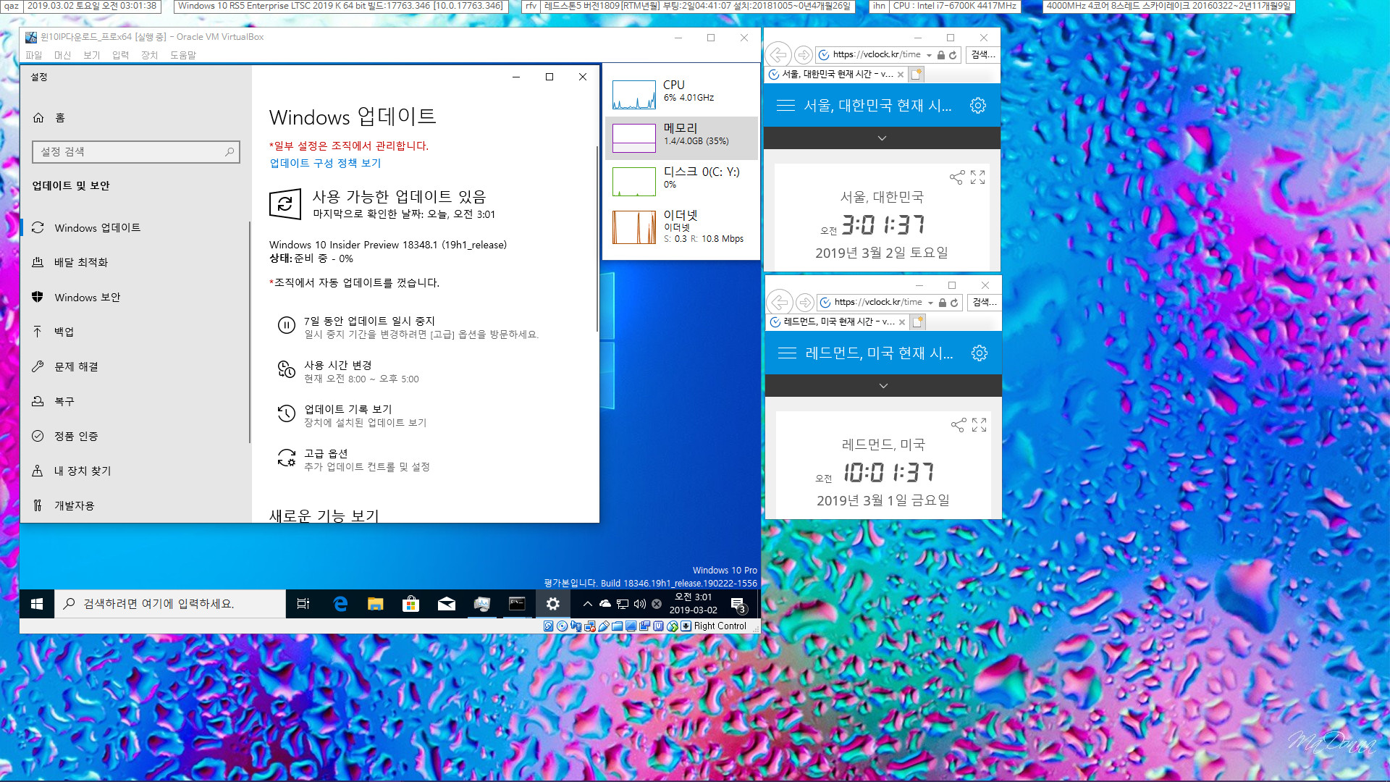Click the advanced options gear-sync icon
The image size is (1390, 782).
(287, 458)
